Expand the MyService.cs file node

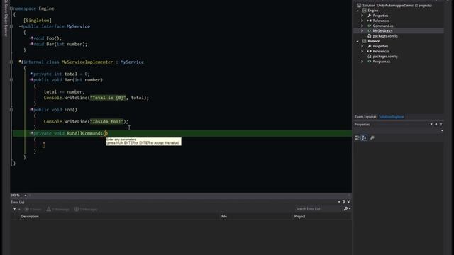click(362, 31)
